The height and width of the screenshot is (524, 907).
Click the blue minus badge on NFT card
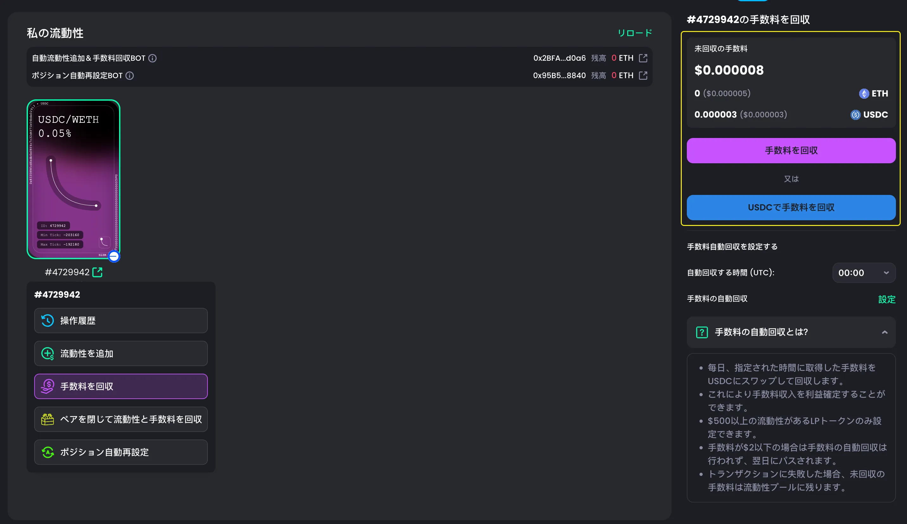pos(114,256)
